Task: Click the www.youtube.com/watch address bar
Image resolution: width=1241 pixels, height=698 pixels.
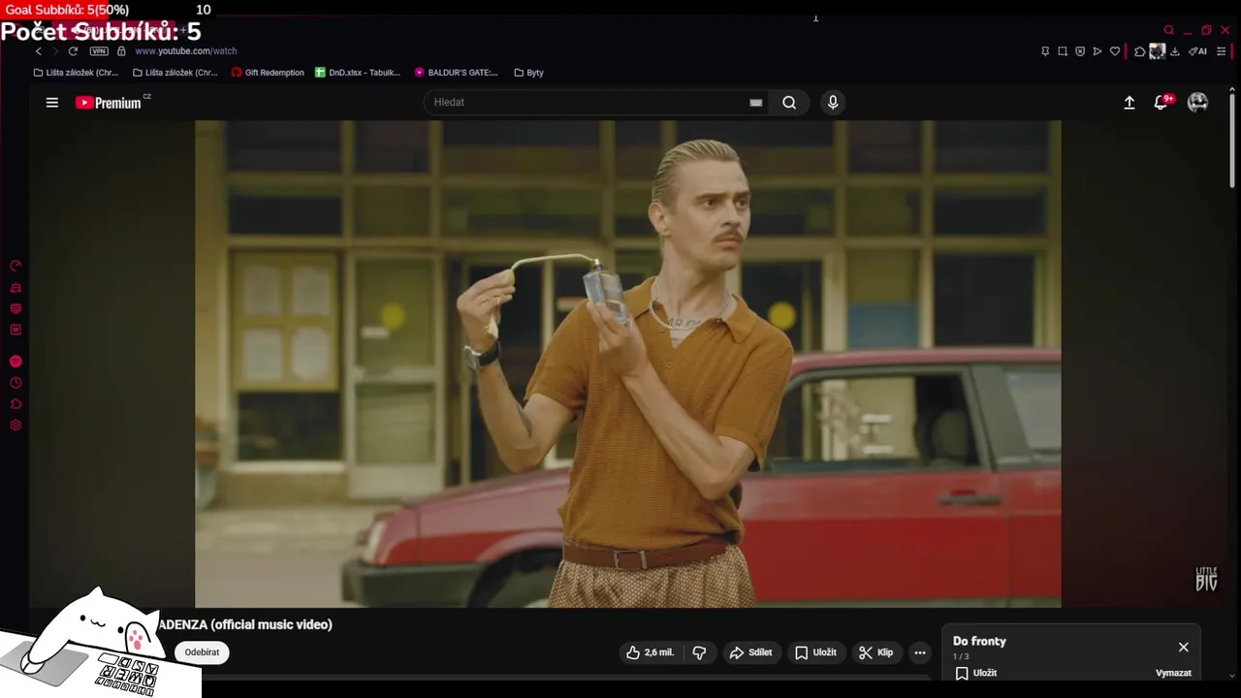Action: pos(185,51)
